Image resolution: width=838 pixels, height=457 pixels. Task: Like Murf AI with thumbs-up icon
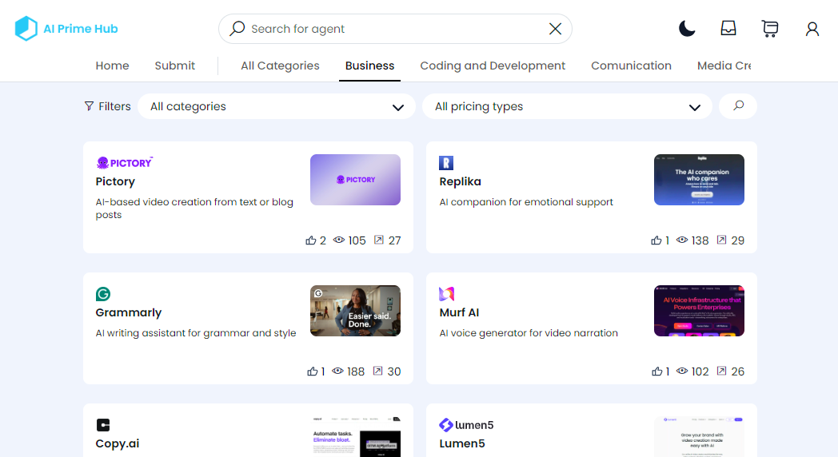coord(656,371)
